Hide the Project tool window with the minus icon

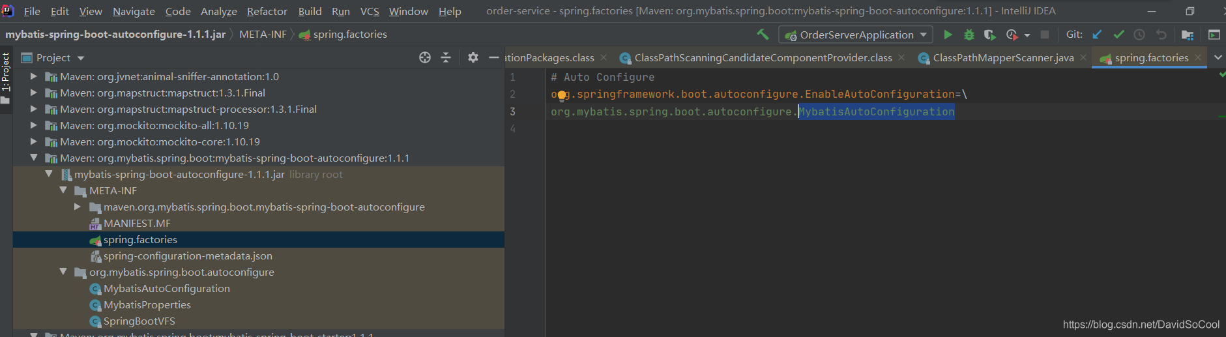[x=494, y=57]
